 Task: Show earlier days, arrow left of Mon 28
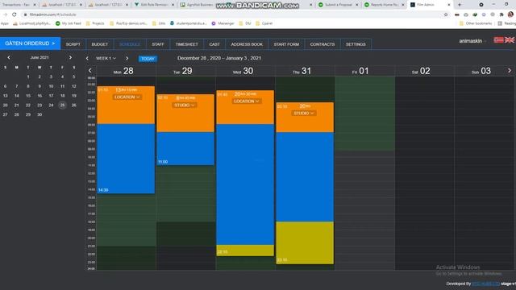pos(89,70)
